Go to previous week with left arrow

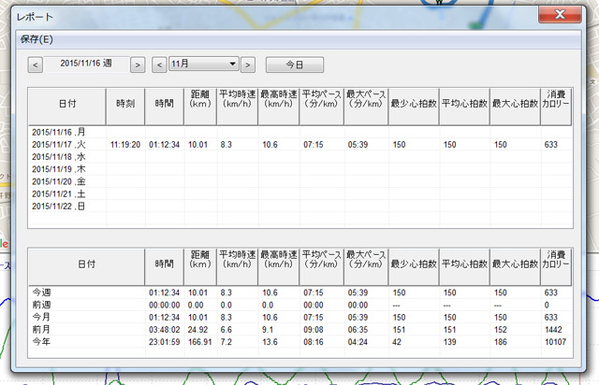click(36, 64)
